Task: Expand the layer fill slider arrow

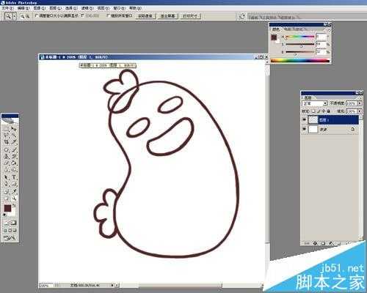Action: click(360, 111)
